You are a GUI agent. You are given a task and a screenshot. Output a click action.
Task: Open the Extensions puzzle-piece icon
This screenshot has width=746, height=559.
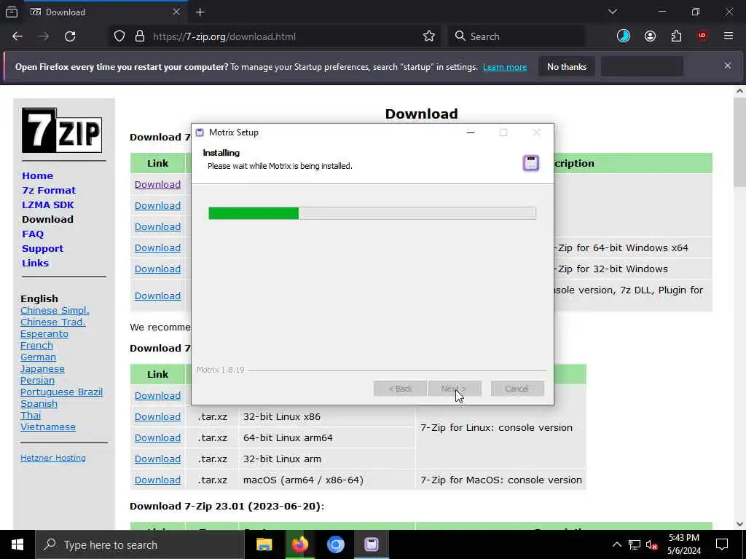[x=676, y=36]
